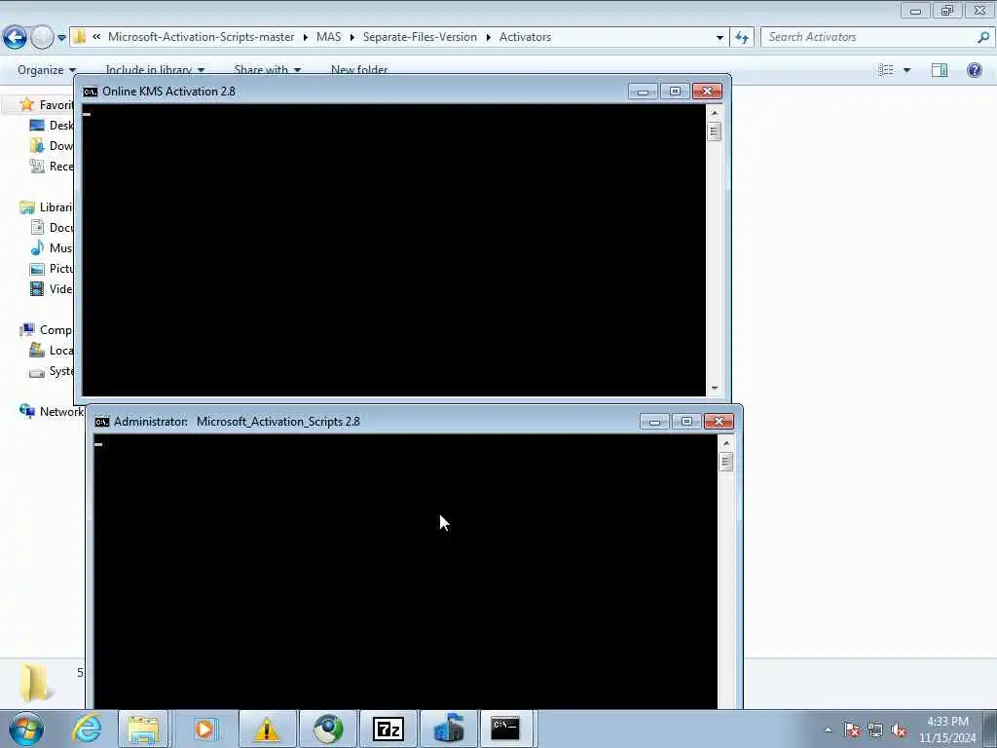Open 7-Zip from the taskbar
This screenshot has height=748, width=997.
click(388, 729)
